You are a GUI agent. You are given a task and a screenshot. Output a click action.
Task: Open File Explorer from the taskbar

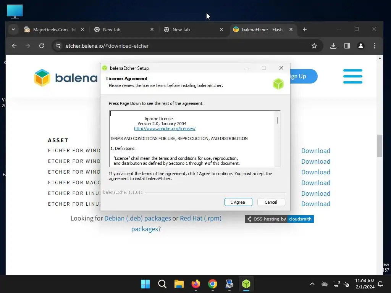179,284
